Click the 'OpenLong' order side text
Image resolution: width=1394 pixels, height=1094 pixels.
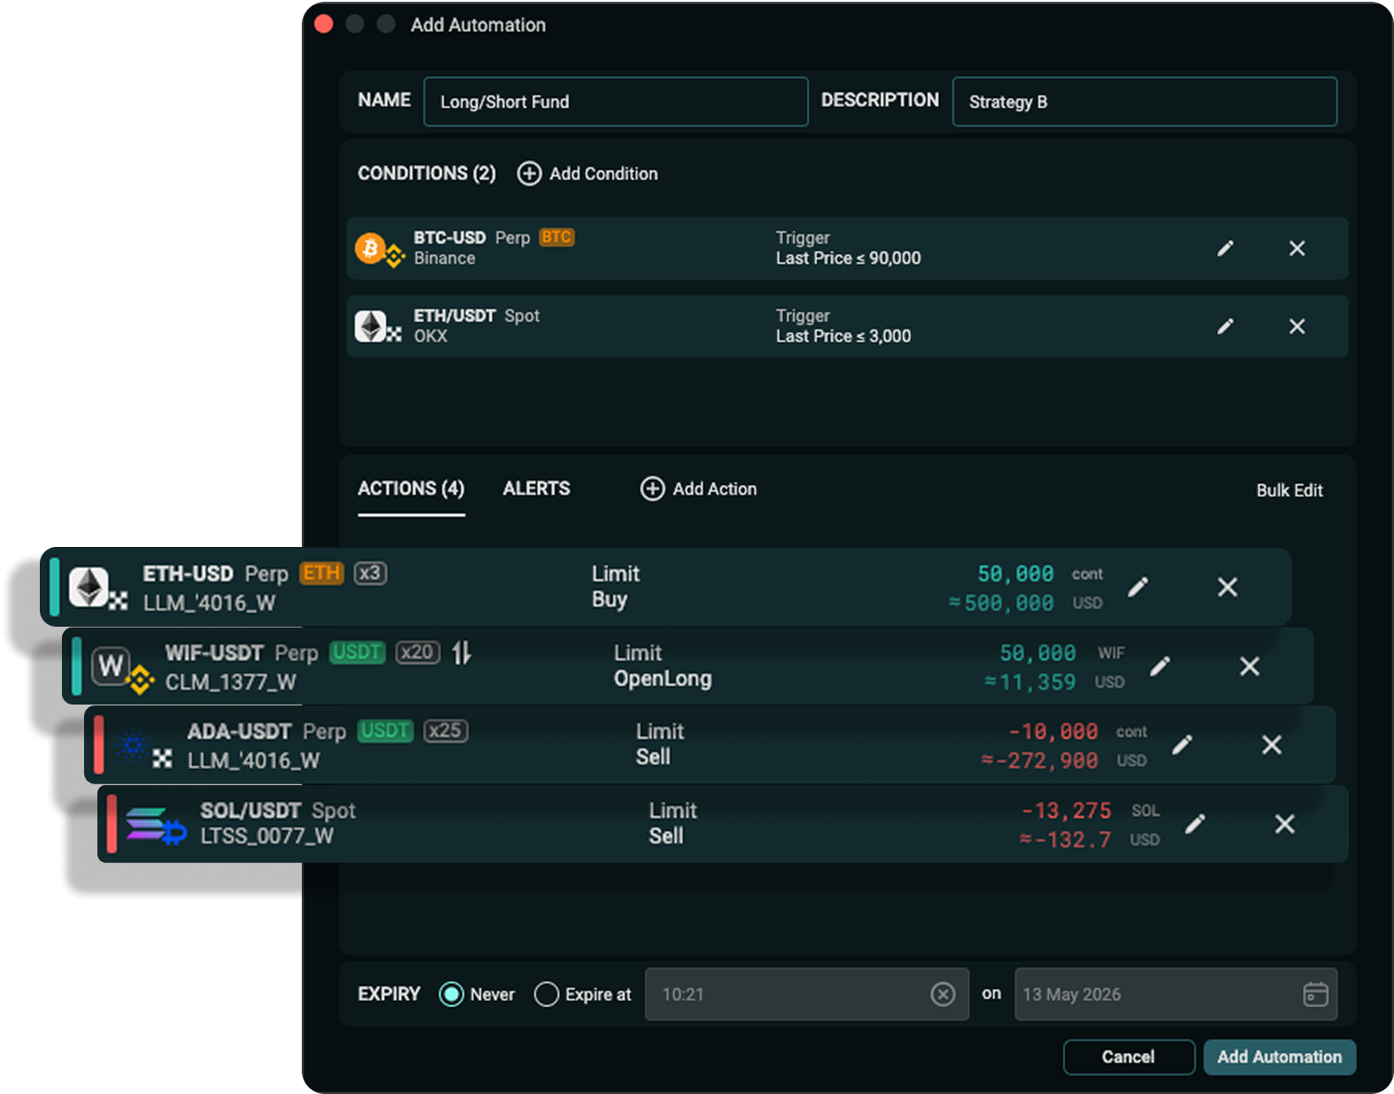(662, 679)
